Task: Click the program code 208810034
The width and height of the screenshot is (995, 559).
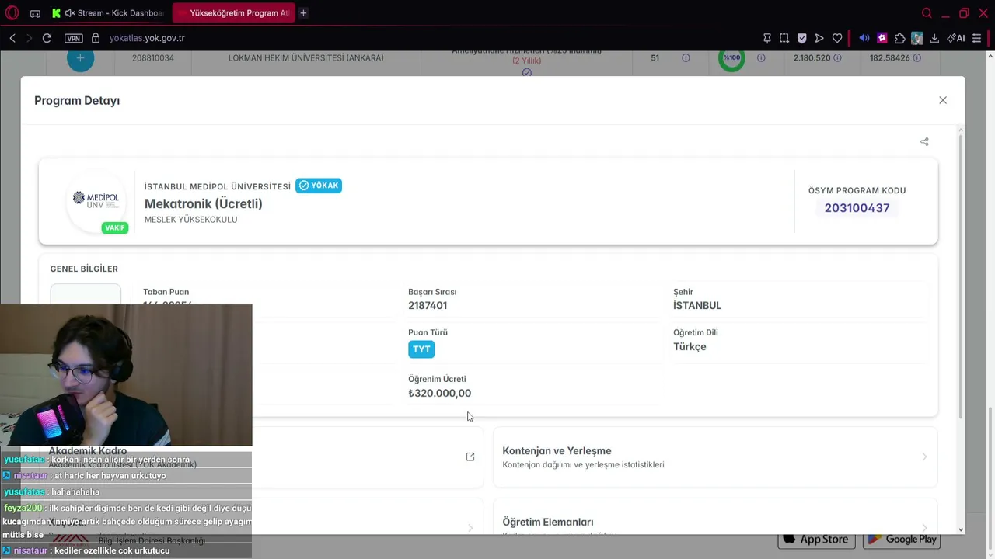Action: (x=153, y=58)
